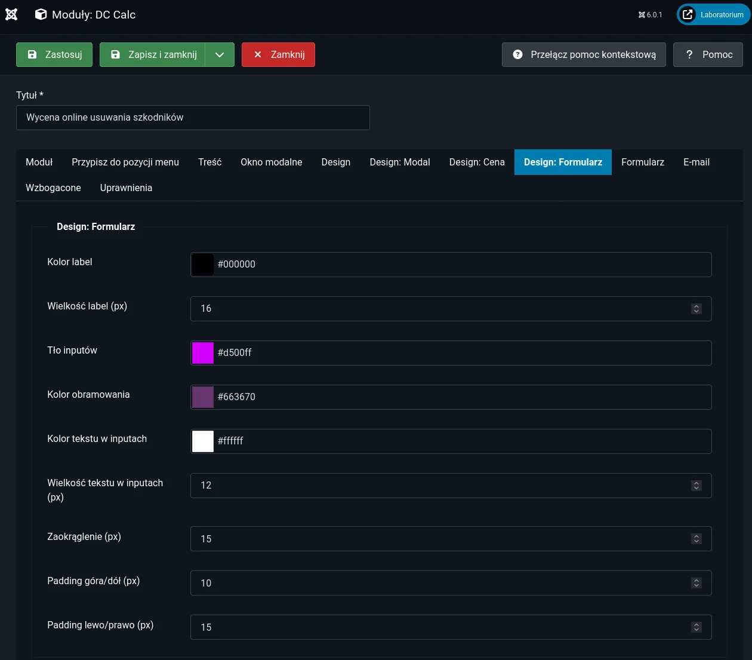Open the Uprawnienia tab
The width and height of the screenshot is (752, 660).
pos(126,188)
